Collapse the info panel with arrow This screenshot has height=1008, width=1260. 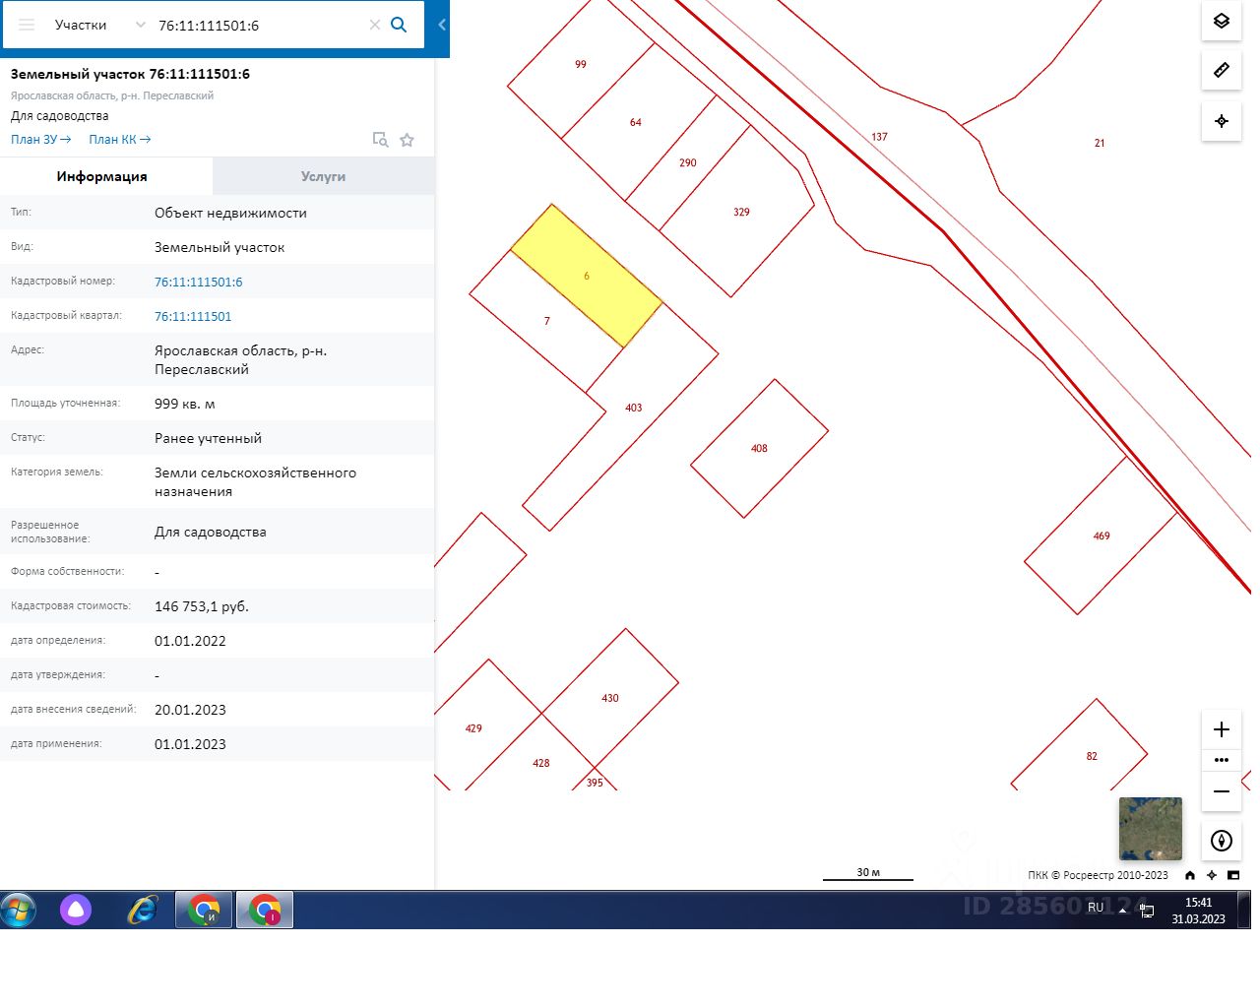coord(442,25)
